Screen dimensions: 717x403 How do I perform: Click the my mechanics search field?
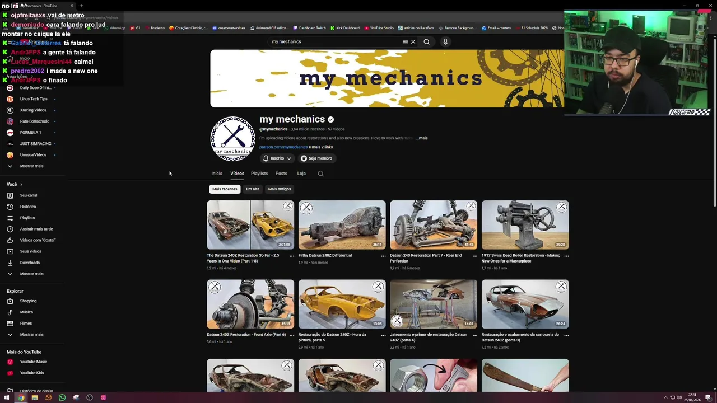click(335, 41)
